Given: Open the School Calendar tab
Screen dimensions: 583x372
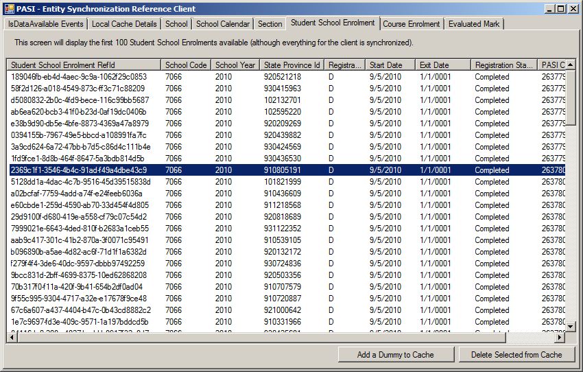Looking at the screenshot, I should pyautogui.click(x=222, y=24).
